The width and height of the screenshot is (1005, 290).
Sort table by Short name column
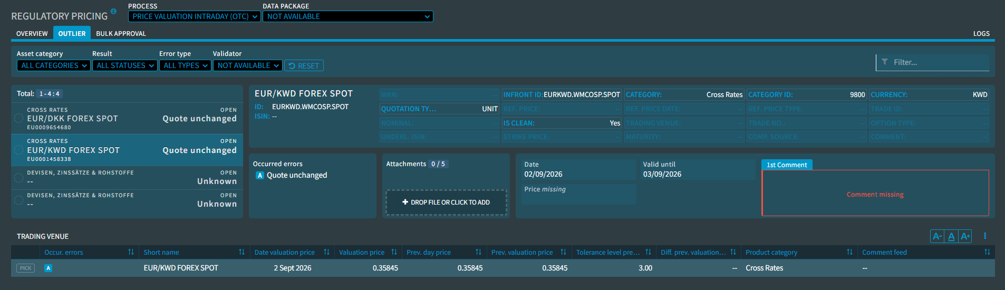(x=241, y=252)
